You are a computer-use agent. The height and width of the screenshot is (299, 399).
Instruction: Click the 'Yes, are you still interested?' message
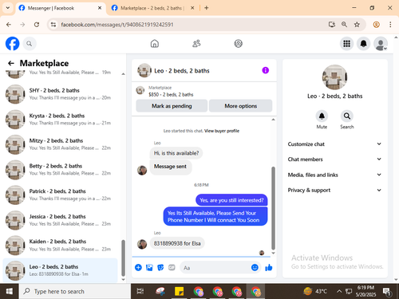point(231,200)
